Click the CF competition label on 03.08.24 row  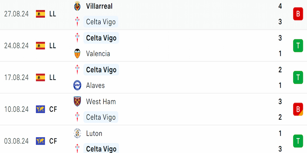click(x=53, y=141)
